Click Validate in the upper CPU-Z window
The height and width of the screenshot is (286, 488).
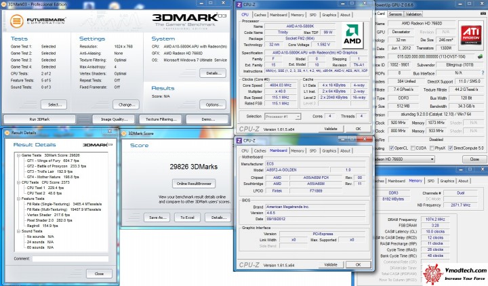coord(331,129)
